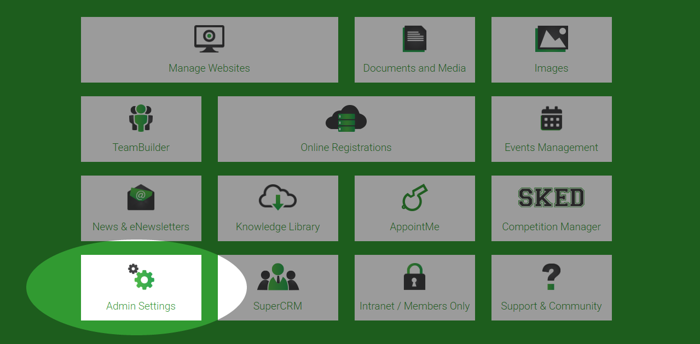Click the Manage Websites monitor icon
Viewport: 700px width, 344px height.
(209, 39)
